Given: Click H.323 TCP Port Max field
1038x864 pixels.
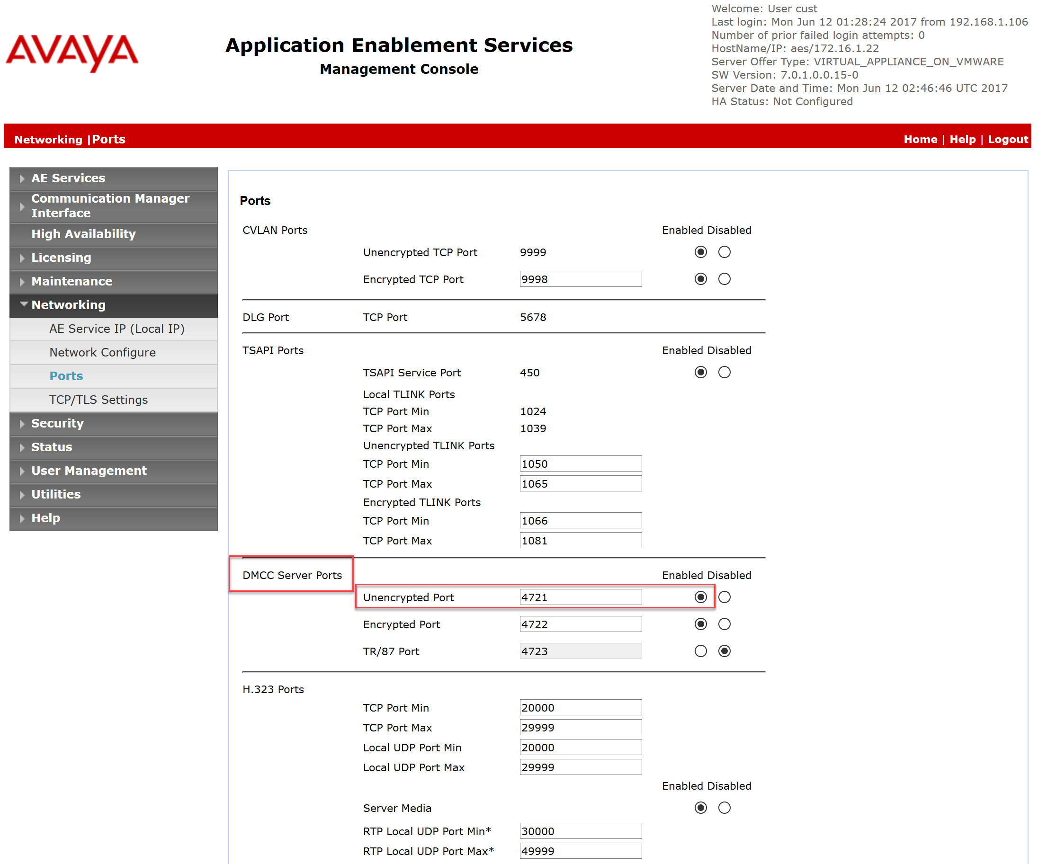Looking at the screenshot, I should (x=581, y=728).
